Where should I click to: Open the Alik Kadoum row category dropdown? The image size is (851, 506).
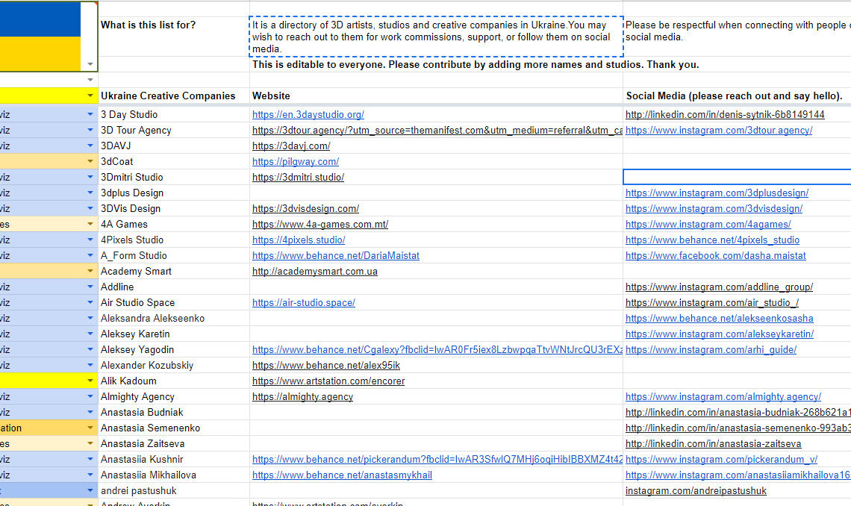pyautogui.click(x=90, y=381)
